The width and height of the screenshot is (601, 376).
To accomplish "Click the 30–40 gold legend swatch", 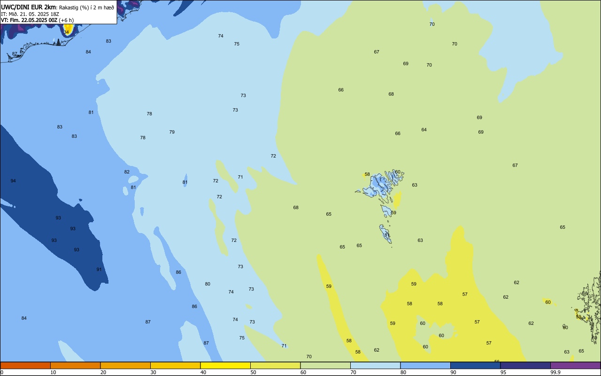I will (175, 365).
